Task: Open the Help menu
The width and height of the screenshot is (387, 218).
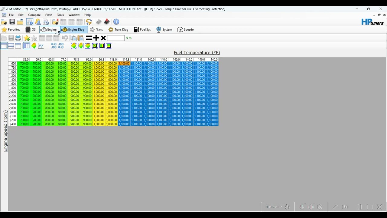Action: 87,15
